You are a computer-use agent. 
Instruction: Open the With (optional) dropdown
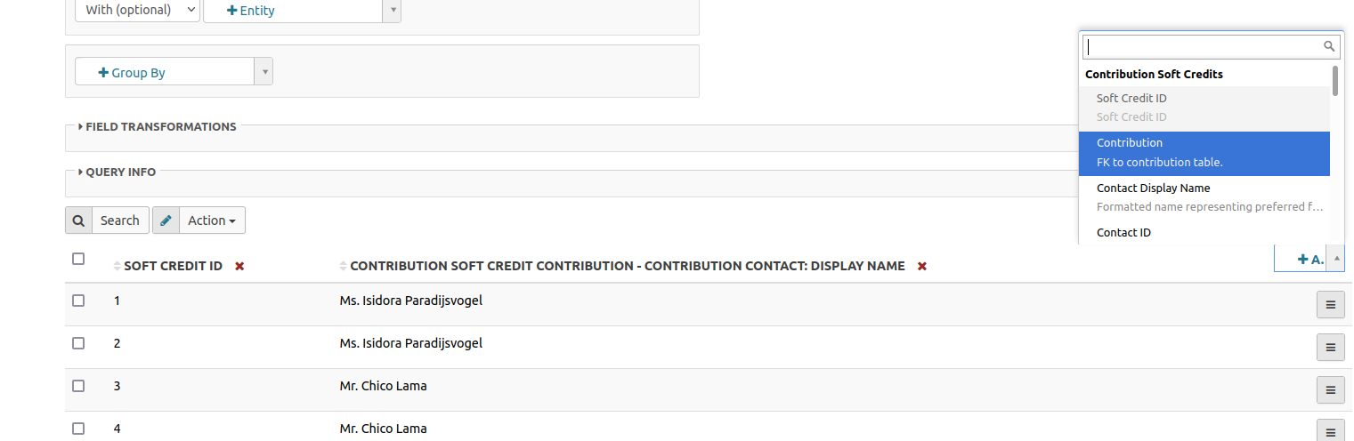pyautogui.click(x=137, y=11)
